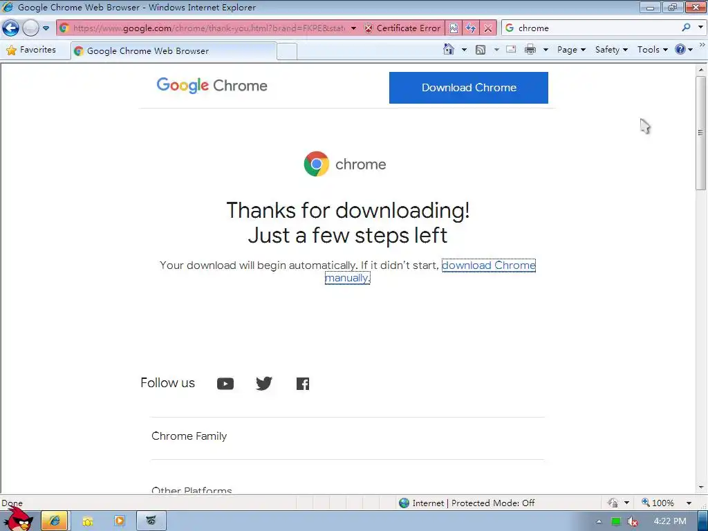Click the scrollbar down arrow
This screenshot has width=708, height=531.
pyautogui.click(x=701, y=487)
